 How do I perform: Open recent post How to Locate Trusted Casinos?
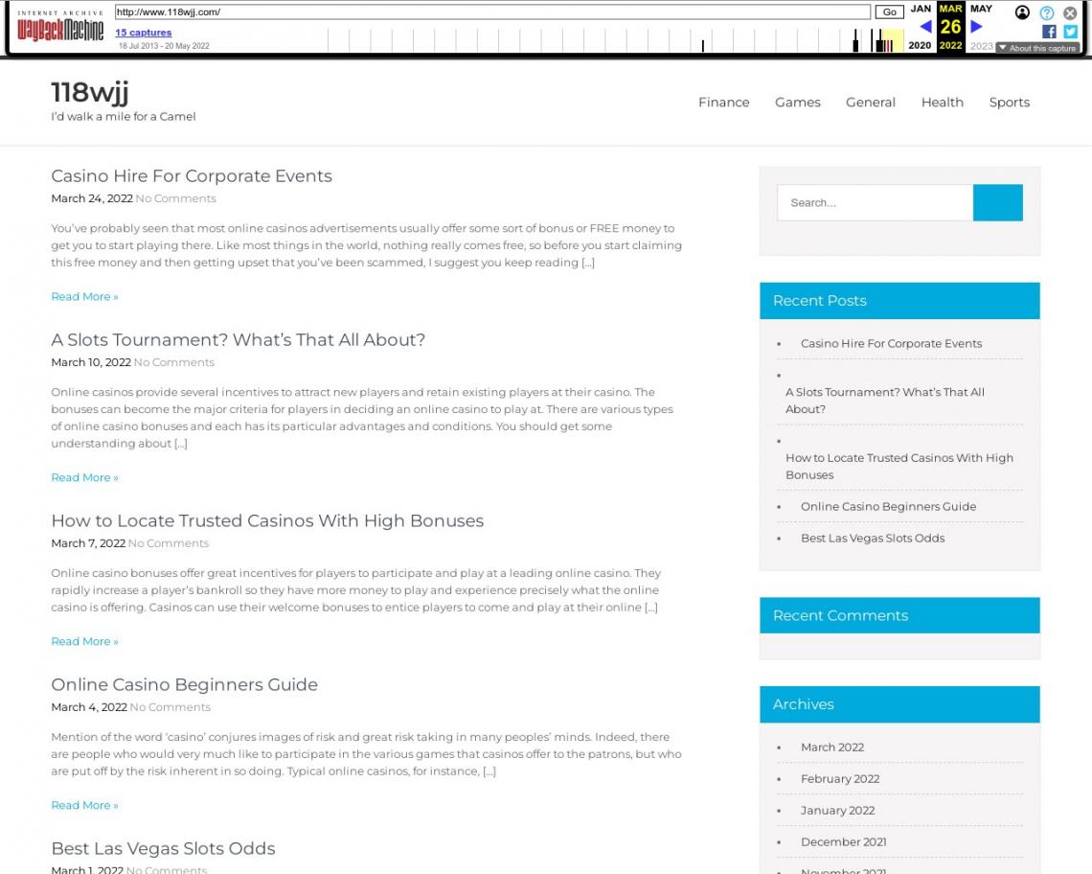(899, 467)
